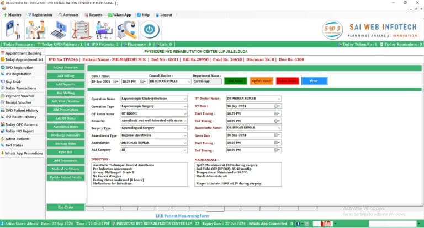This screenshot has width=424, height=228.
Task: Expand the Operation Type dropdown
Action: pyautogui.click(x=185, y=106)
